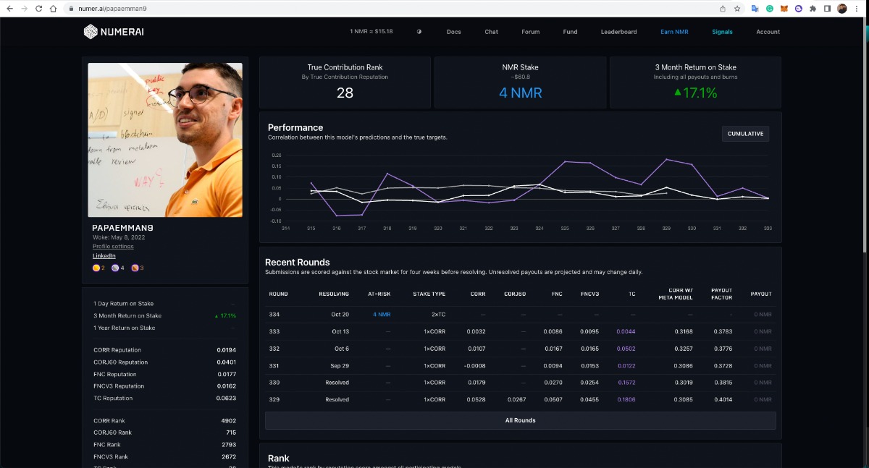This screenshot has width=869, height=468.
Task: Click the bronze medal badge icon
Action: (x=135, y=268)
